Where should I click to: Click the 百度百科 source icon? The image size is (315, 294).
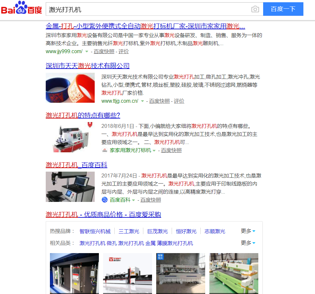[105, 200]
